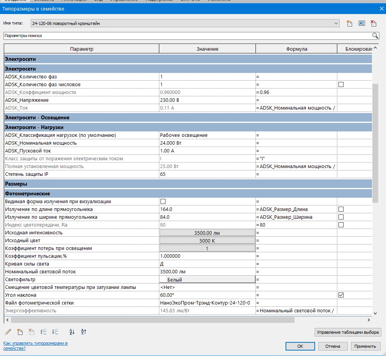Click the horizontal scrollbar thumb
The image size is (386, 356).
tap(152, 320)
